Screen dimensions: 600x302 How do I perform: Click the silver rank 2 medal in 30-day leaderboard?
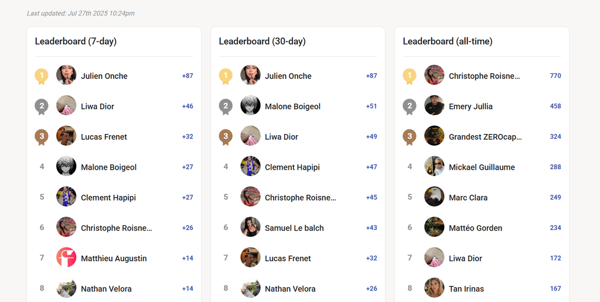[226, 107]
